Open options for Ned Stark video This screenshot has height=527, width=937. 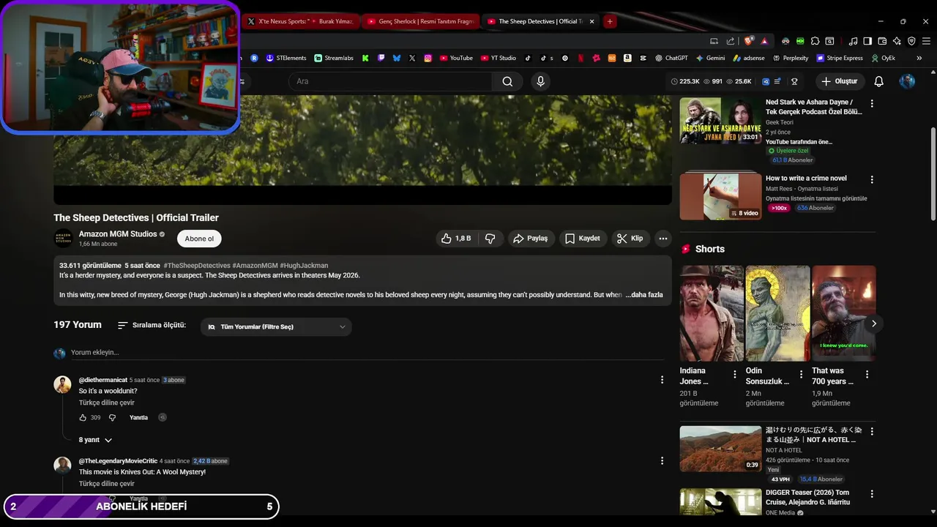click(x=871, y=103)
